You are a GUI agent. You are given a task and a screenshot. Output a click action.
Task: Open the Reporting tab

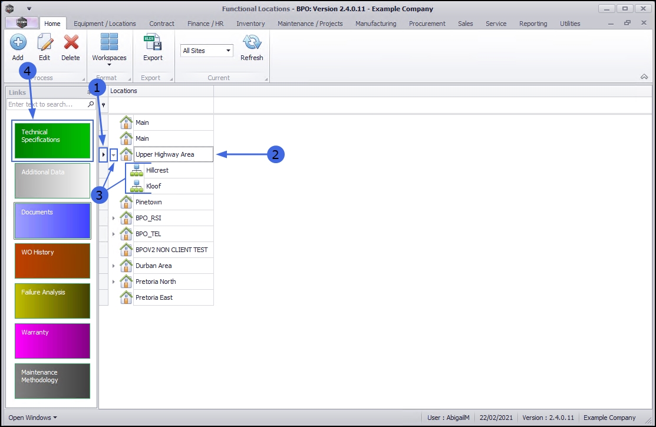[x=533, y=24]
